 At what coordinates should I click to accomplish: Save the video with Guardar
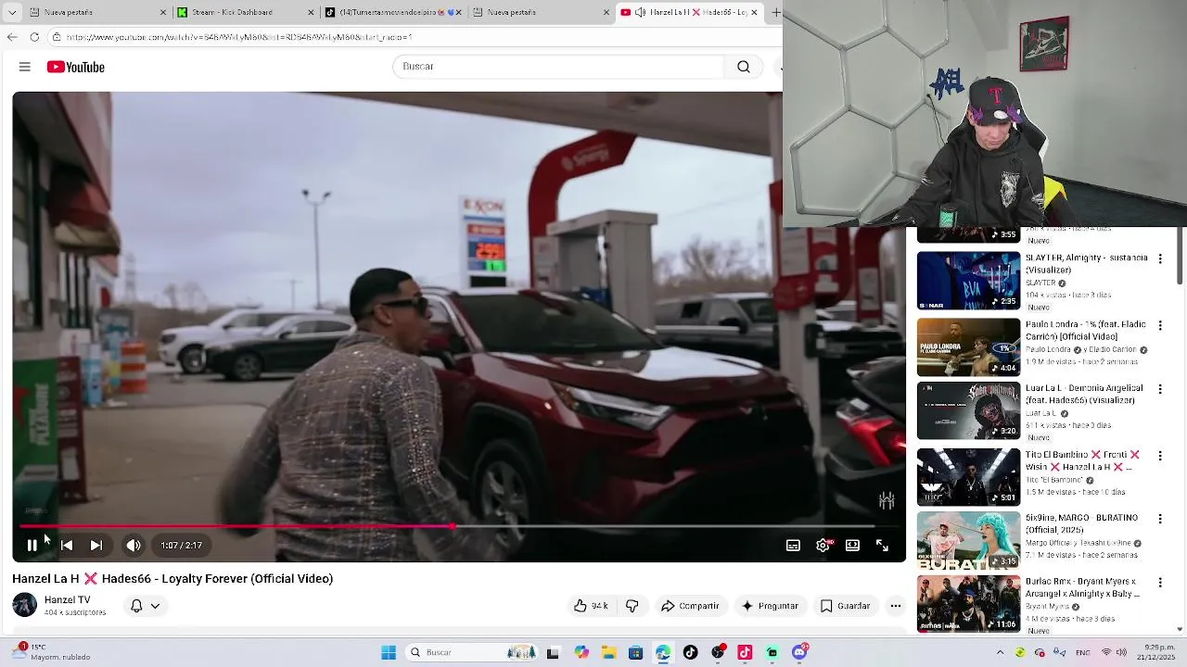(846, 606)
